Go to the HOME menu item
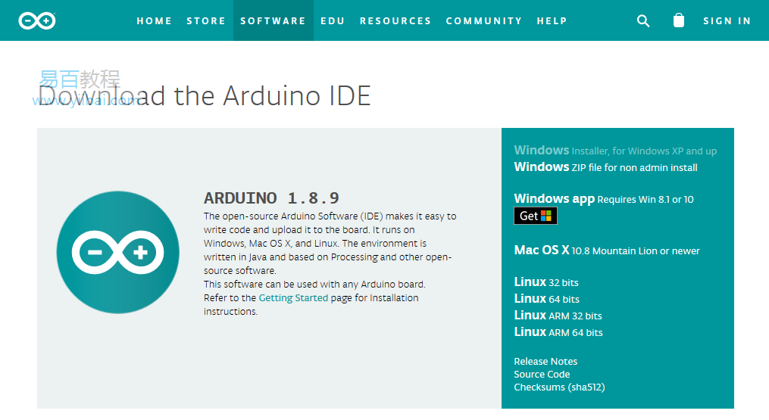The width and height of the screenshot is (769, 420). tap(155, 21)
